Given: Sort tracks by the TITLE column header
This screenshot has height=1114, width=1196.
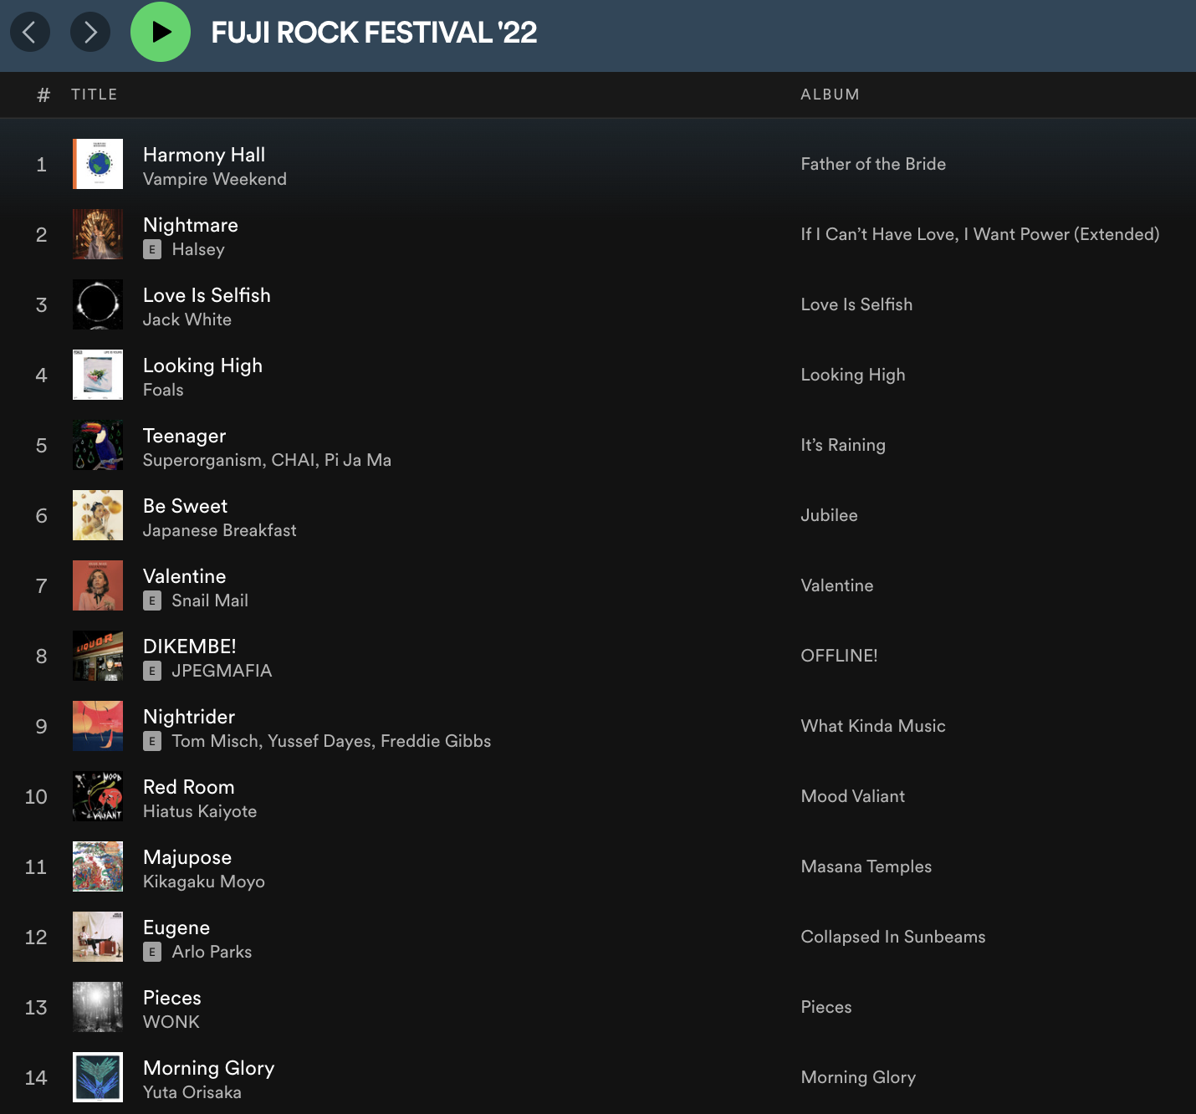Looking at the screenshot, I should (x=95, y=95).
